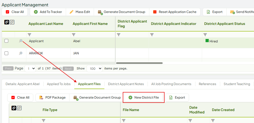Click gray check icon in applicants grid
254x123 pixels.
12,22
